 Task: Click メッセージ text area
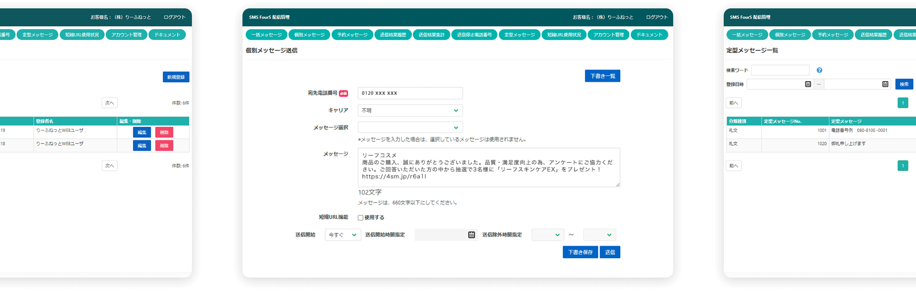coord(489,167)
